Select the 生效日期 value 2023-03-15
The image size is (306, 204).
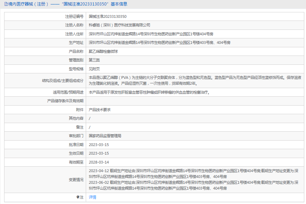(x=99, y=153)
